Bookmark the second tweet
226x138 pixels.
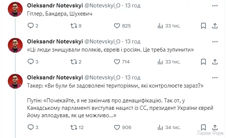coord(203,62)
